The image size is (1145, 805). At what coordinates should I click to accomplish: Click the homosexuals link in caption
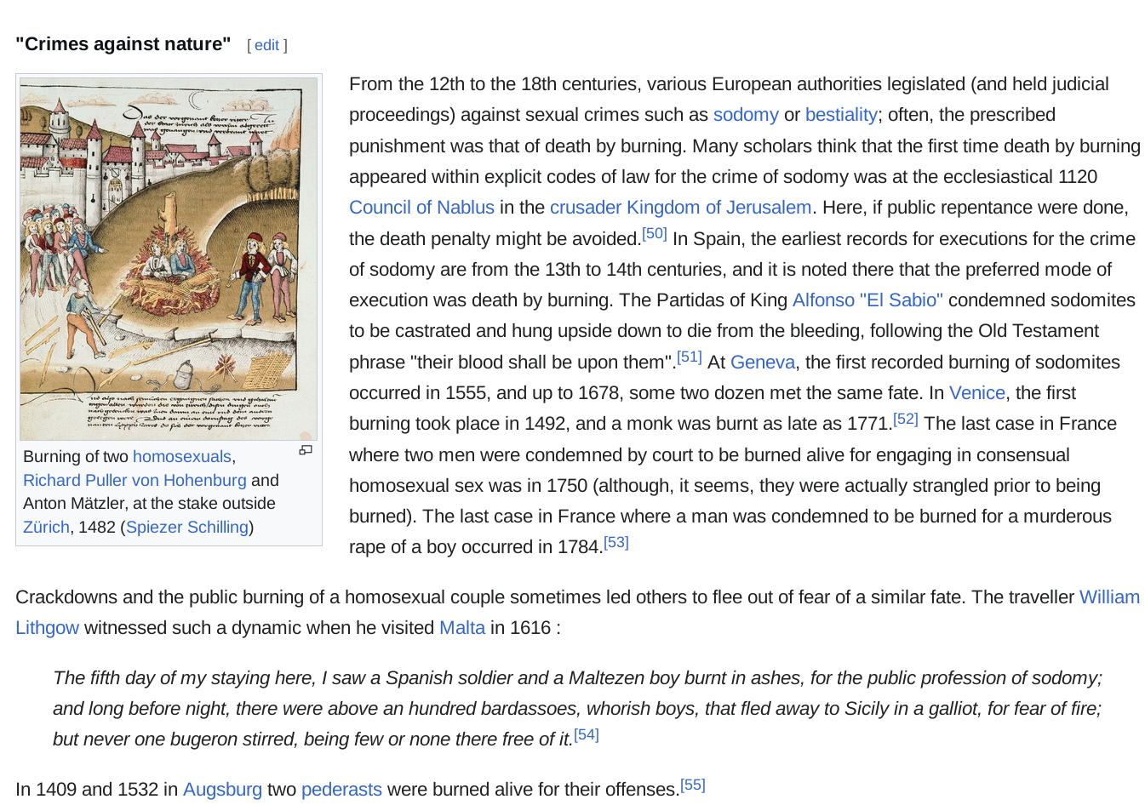point(181,457)
